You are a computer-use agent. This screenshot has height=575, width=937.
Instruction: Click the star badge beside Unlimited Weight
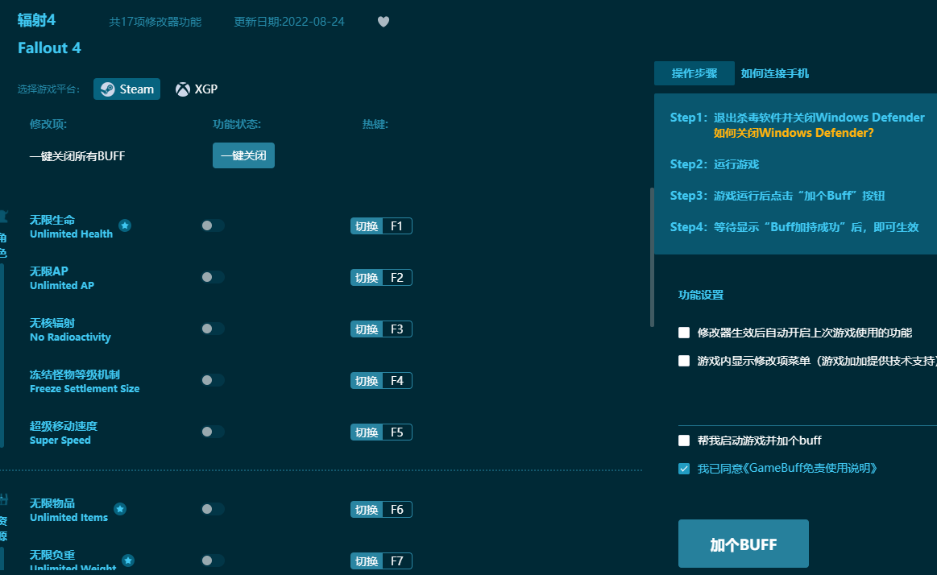pyautogui.click(x=128, y=560)
